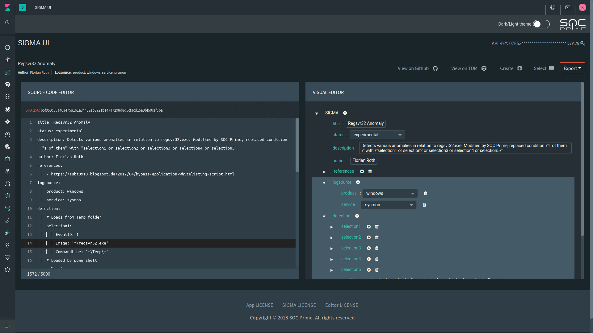
Task: Delete the service field with trash icon
Action: [424, 205]
